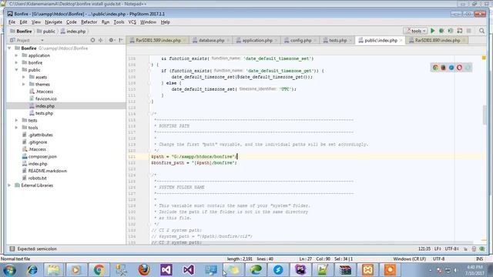Image resolution: width=493 pixels, height=277 pixels.
Task: Run with coverage icon in toolbar
Action: point(451,31)
